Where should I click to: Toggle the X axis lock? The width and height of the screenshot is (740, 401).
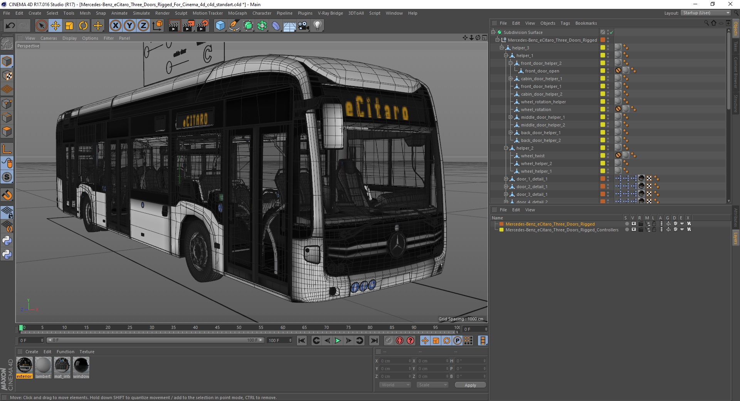[x=115, y=26]
